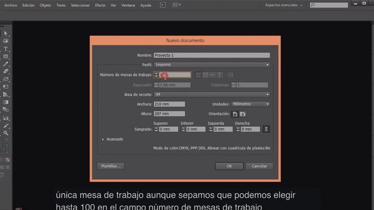Click the Superior bleed value field

[168, 129]
